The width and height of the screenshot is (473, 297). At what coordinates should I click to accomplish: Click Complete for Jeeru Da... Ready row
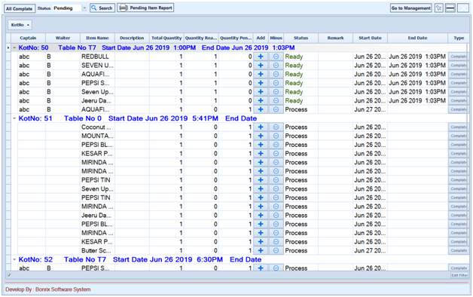(459, 100)
